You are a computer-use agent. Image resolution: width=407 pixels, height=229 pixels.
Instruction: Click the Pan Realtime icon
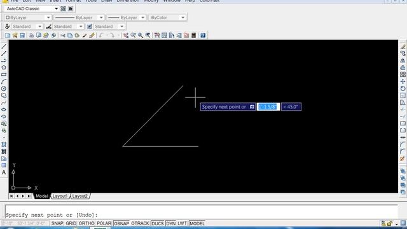point(126,36)
